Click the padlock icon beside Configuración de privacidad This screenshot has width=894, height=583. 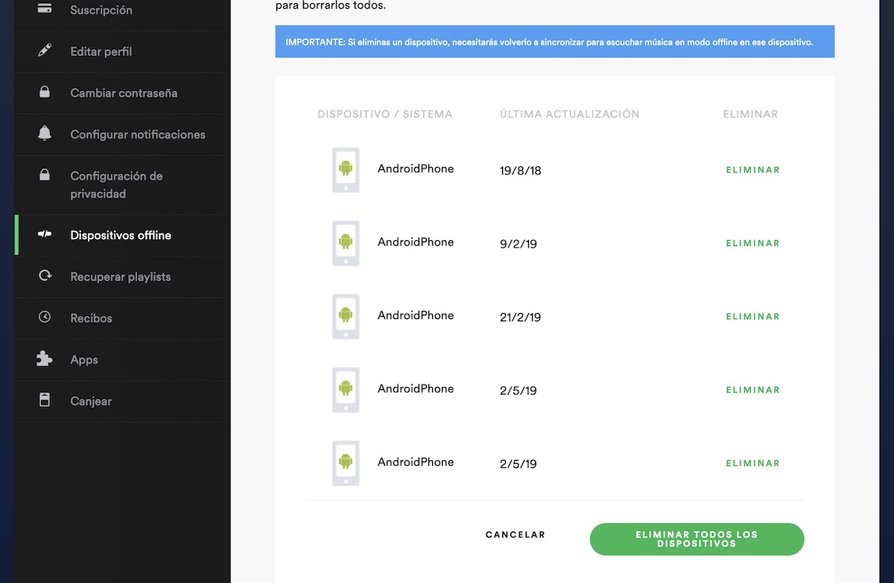45,176
